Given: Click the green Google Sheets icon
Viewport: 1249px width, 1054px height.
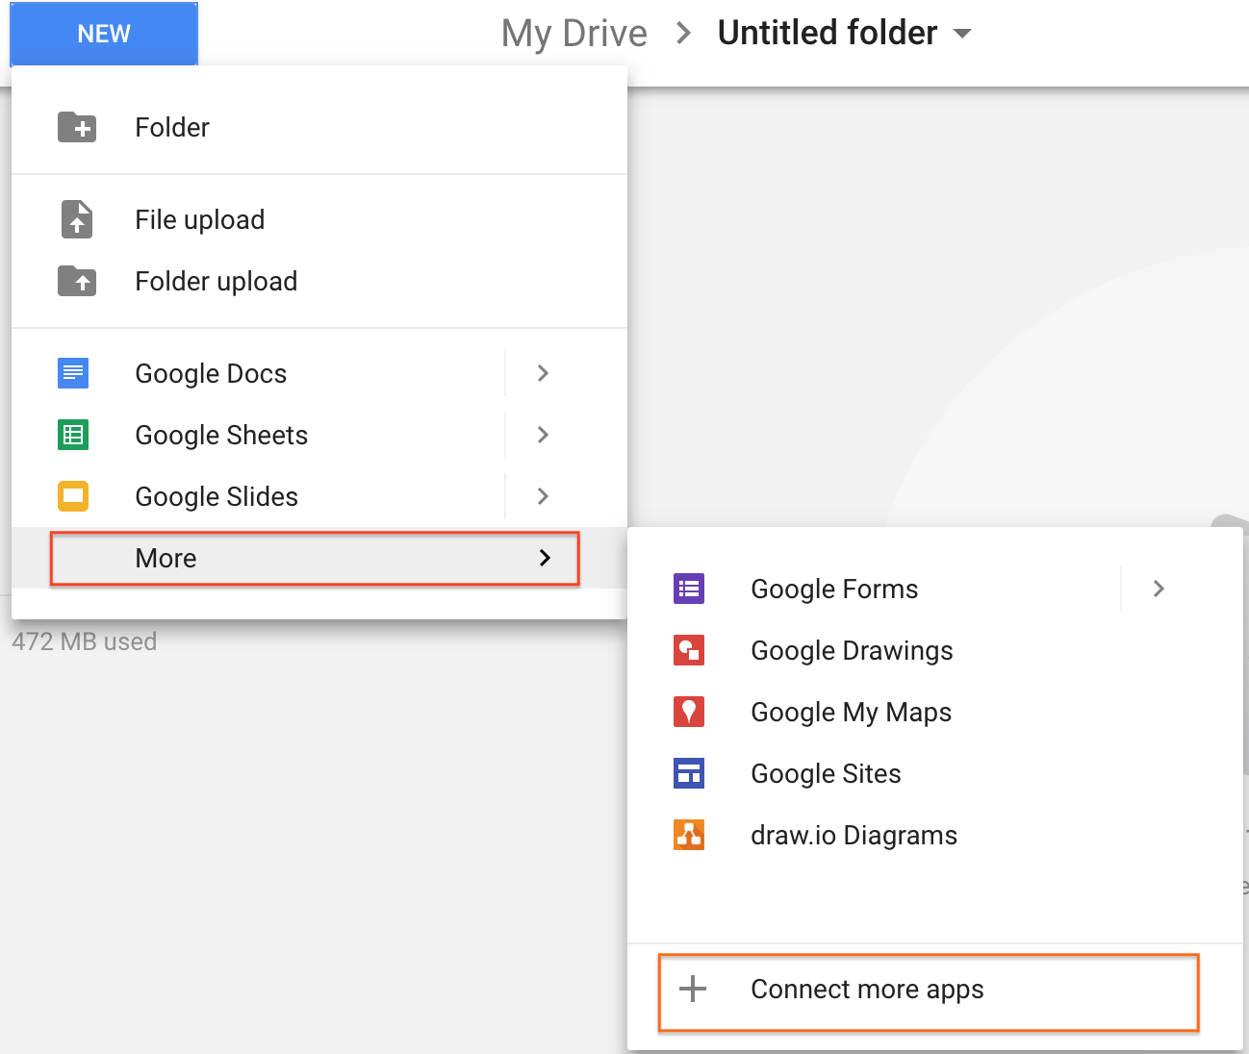Looking at the screenshot, I should coord(73,435).
